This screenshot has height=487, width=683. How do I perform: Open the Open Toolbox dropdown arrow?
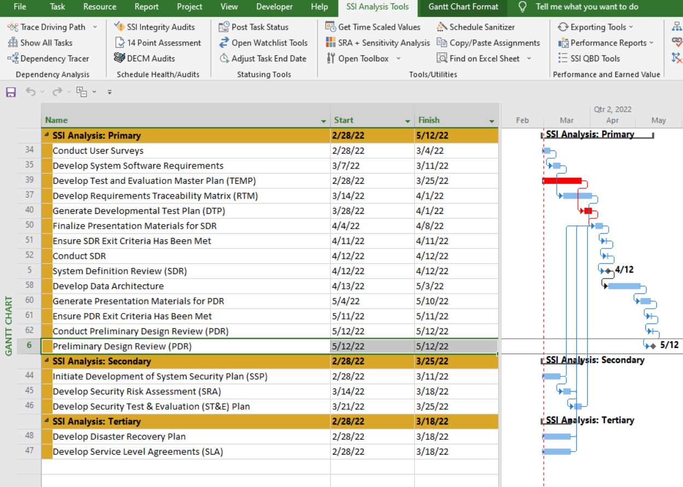pyautogui.click(x=398, y=59)
